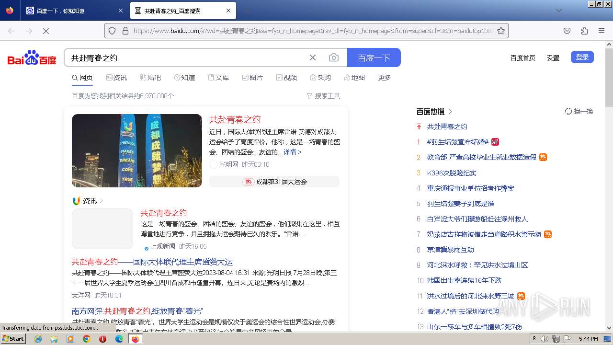Open hot search 重庆通报事业单位招考作弊案
This screenshot has width=613, height=345.
[471, 188]
